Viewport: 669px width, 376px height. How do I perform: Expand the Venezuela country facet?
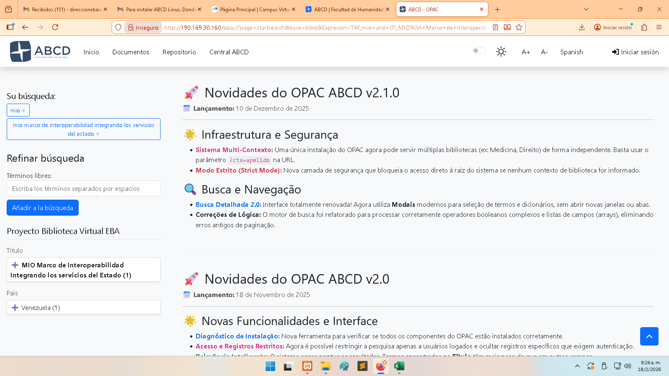pos(15,307)
